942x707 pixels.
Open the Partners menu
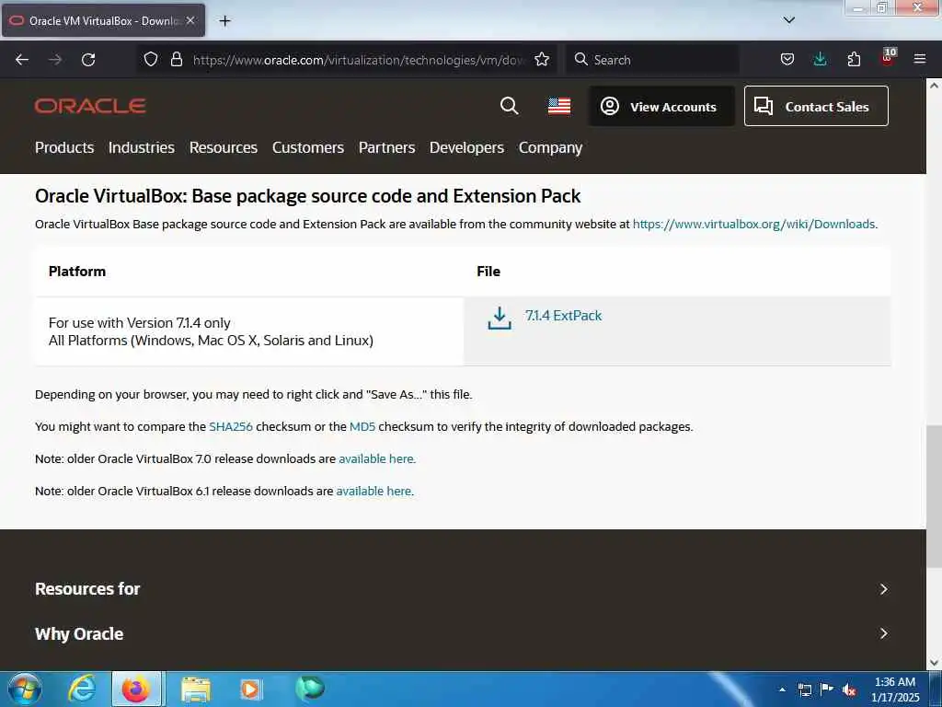pos(387,147)
